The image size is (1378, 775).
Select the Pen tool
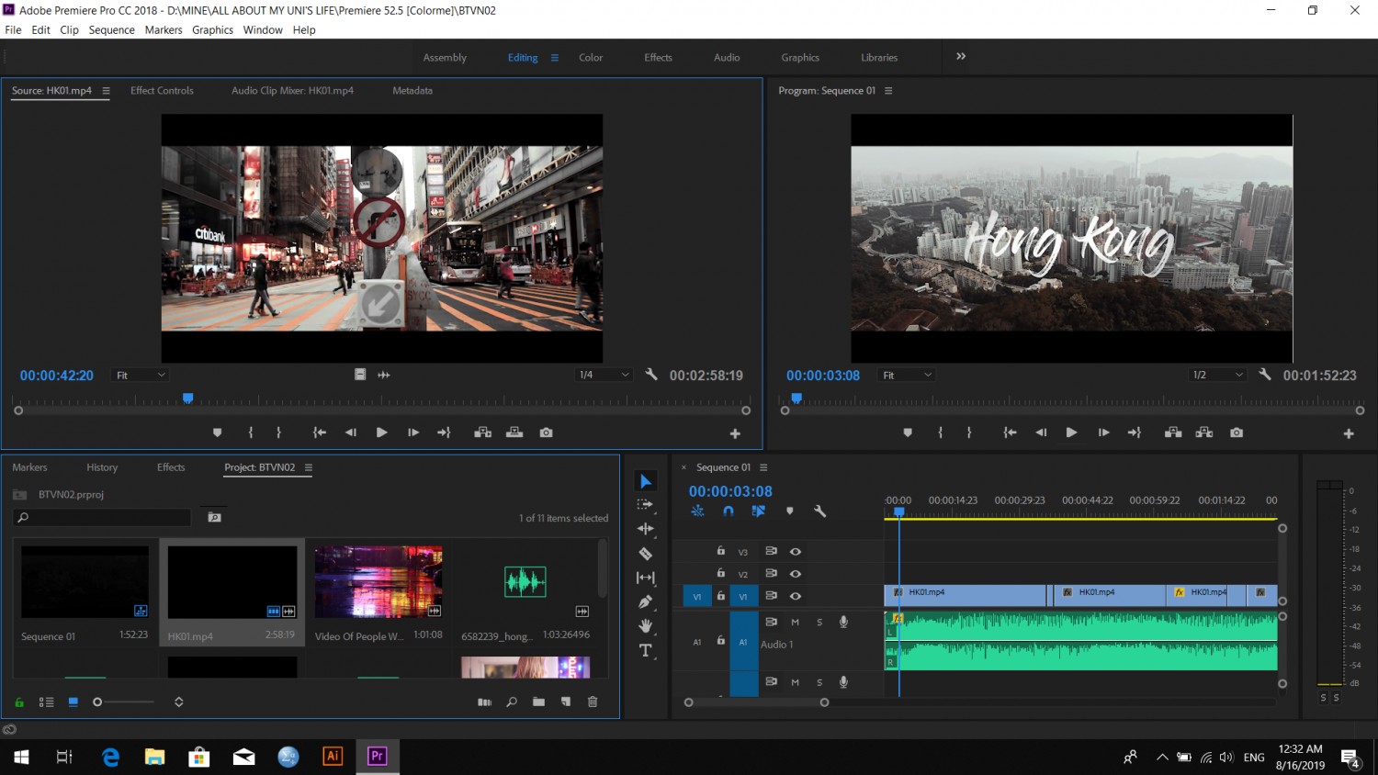646,601
